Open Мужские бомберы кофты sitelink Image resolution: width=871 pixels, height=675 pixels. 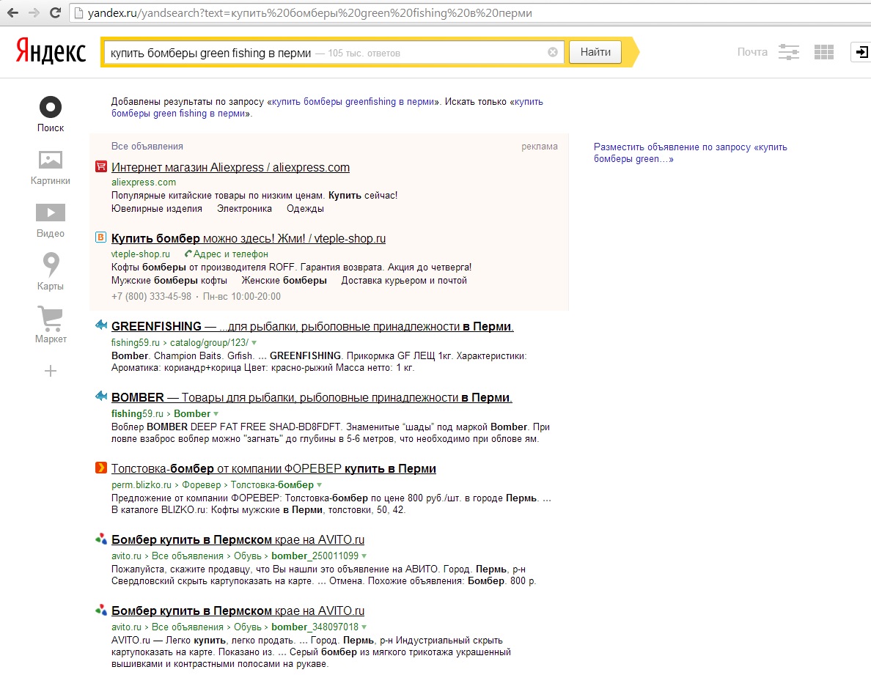tap(169, 281)
